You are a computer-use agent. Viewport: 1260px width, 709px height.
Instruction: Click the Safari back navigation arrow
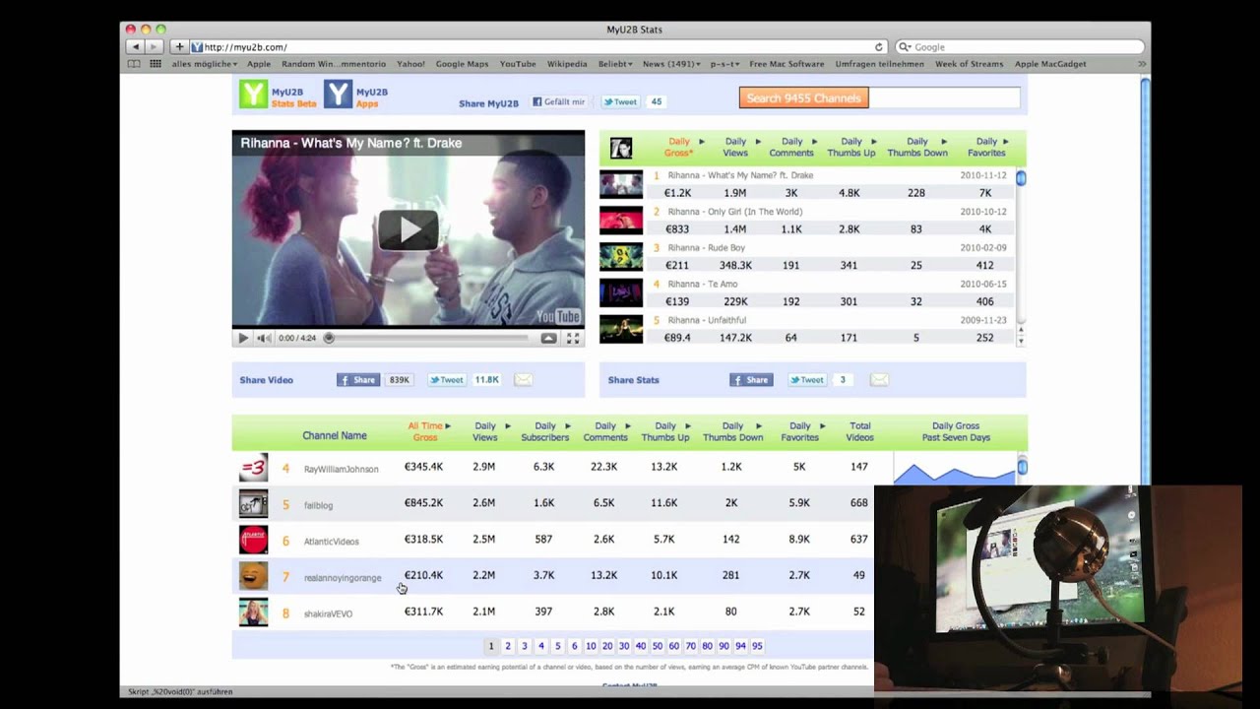click(136, 46)
